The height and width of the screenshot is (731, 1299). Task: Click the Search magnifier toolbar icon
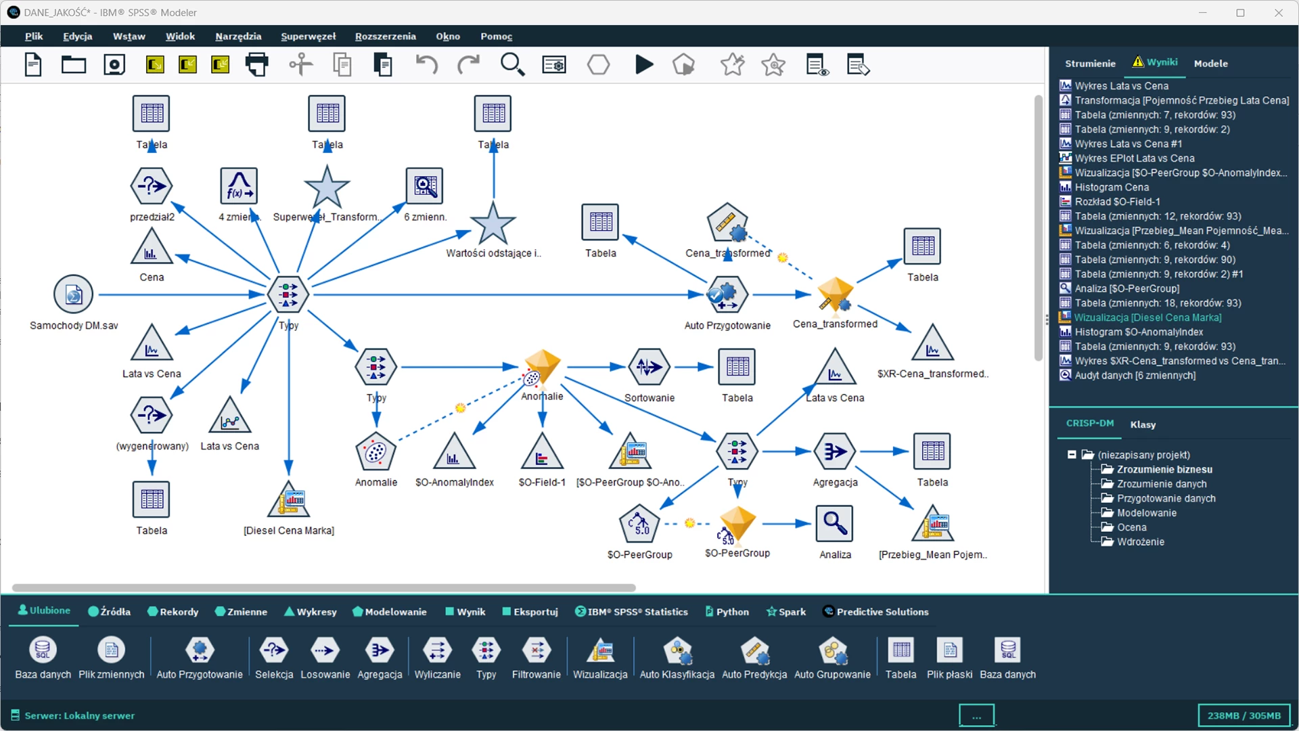512,65
